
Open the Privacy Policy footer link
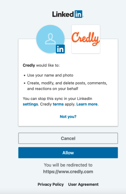pos(51,184)
